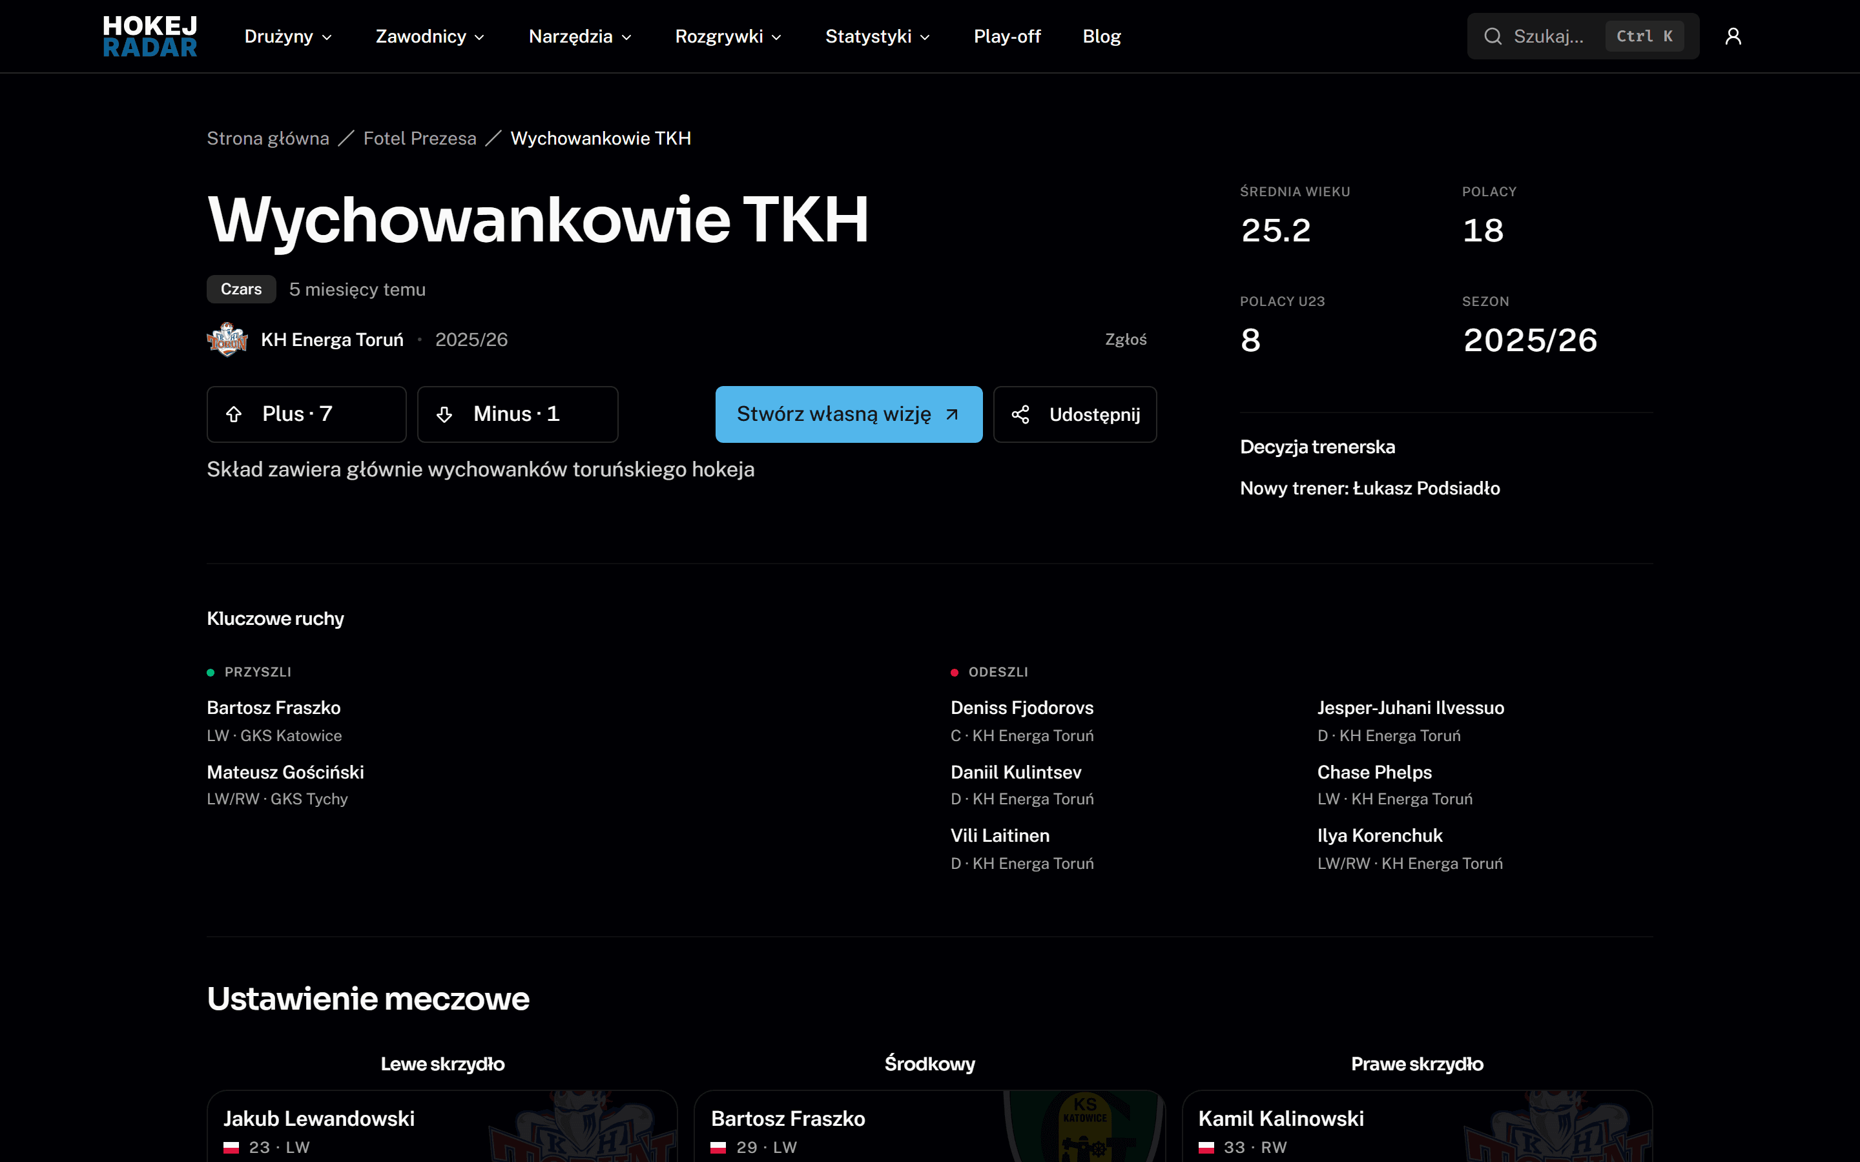Click the average age value 25.2
The image size is (1860, 1162).
point(1276,230)
